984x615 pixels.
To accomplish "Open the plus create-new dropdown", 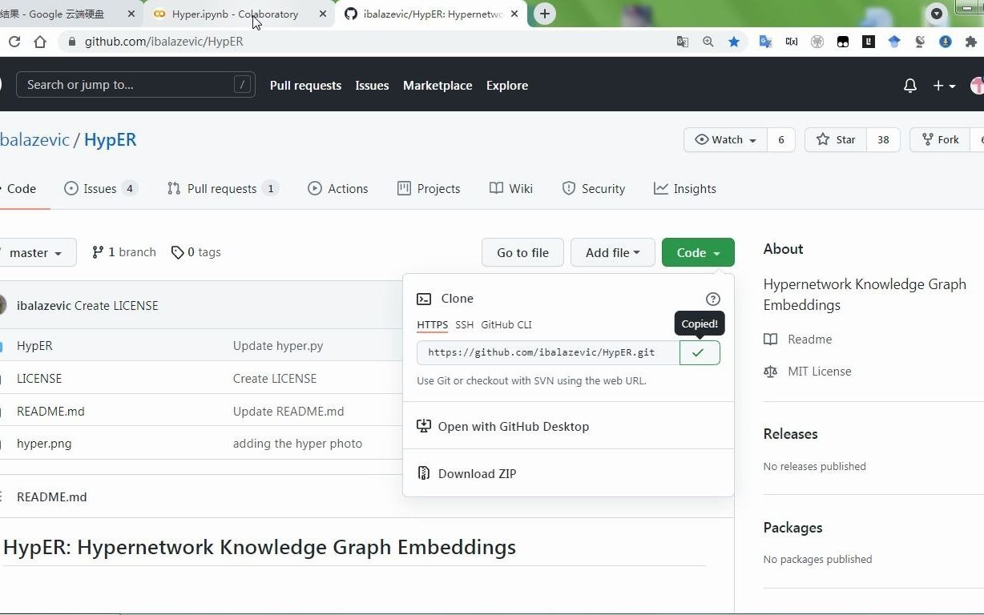I will point(944,85).
